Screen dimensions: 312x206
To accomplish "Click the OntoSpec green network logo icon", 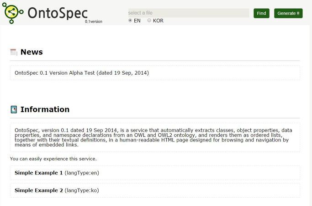I will [x=13, y=12].
